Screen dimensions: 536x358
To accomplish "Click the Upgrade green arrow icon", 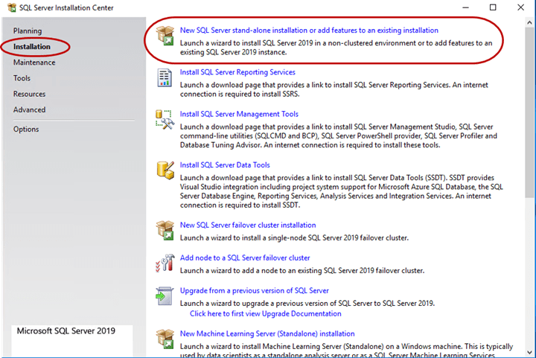I will click(x=165, y=295).
